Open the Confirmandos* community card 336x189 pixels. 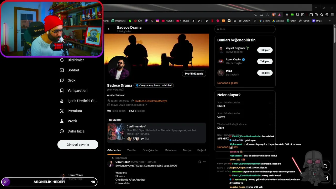coord(156,133)
